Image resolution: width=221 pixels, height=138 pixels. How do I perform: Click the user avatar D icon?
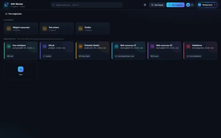[188, 5]
